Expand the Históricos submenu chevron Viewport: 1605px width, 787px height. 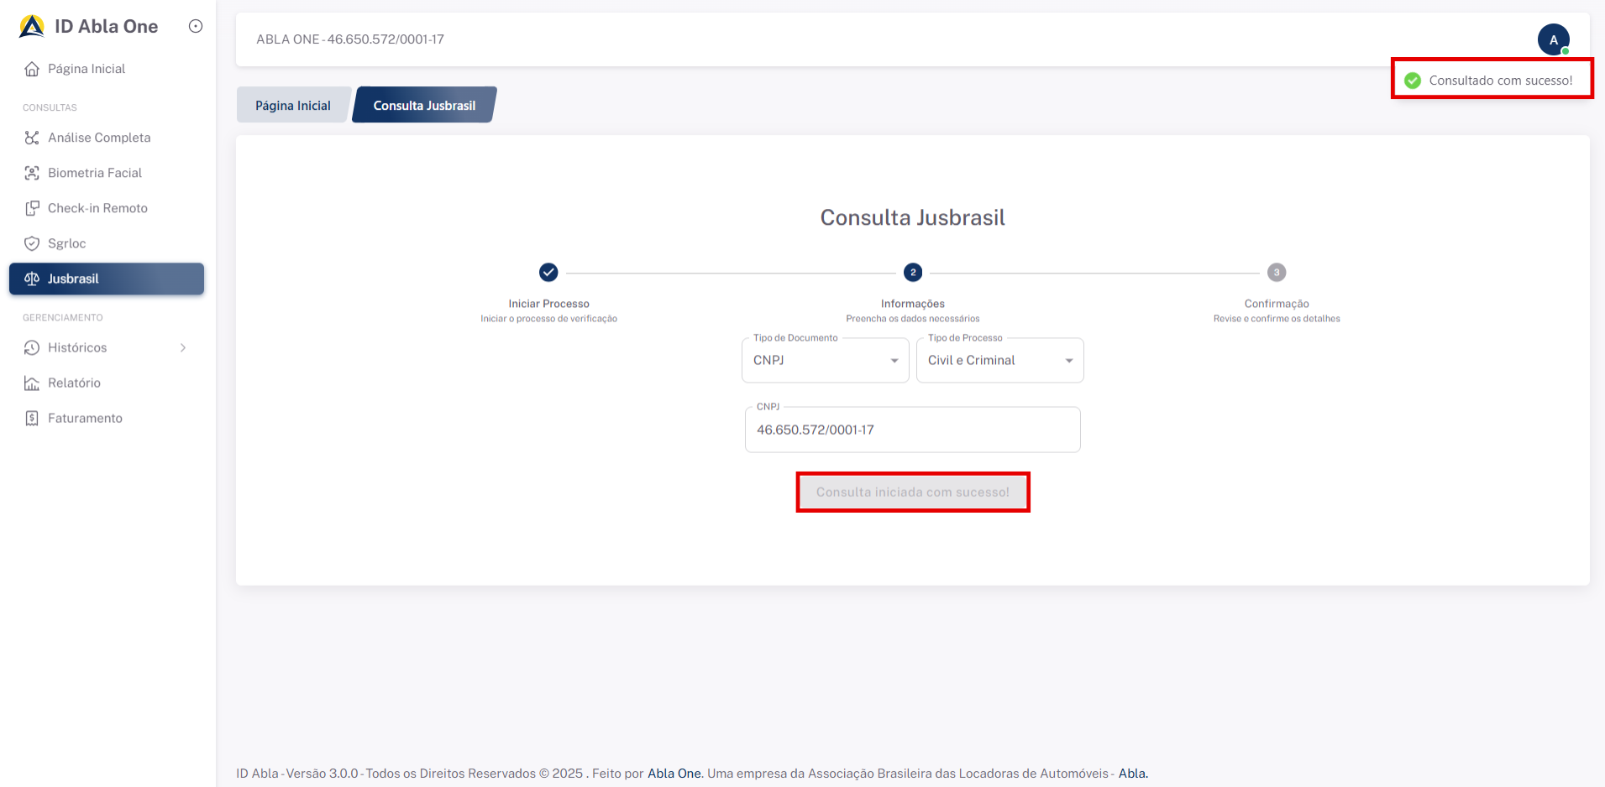coord(183,347)
